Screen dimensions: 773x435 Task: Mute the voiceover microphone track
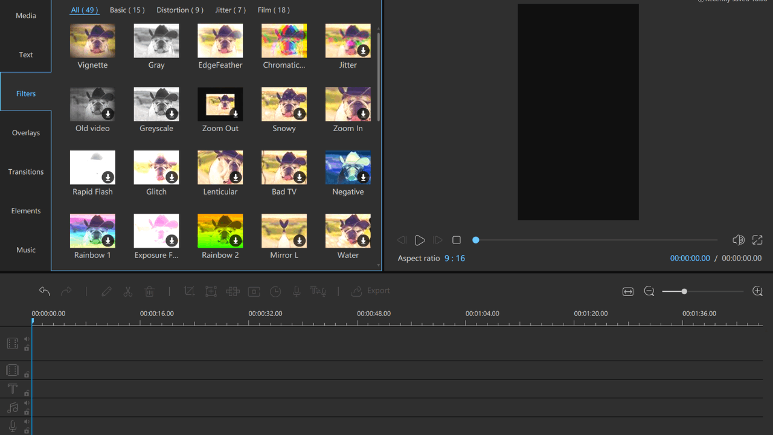coord(27,422)
